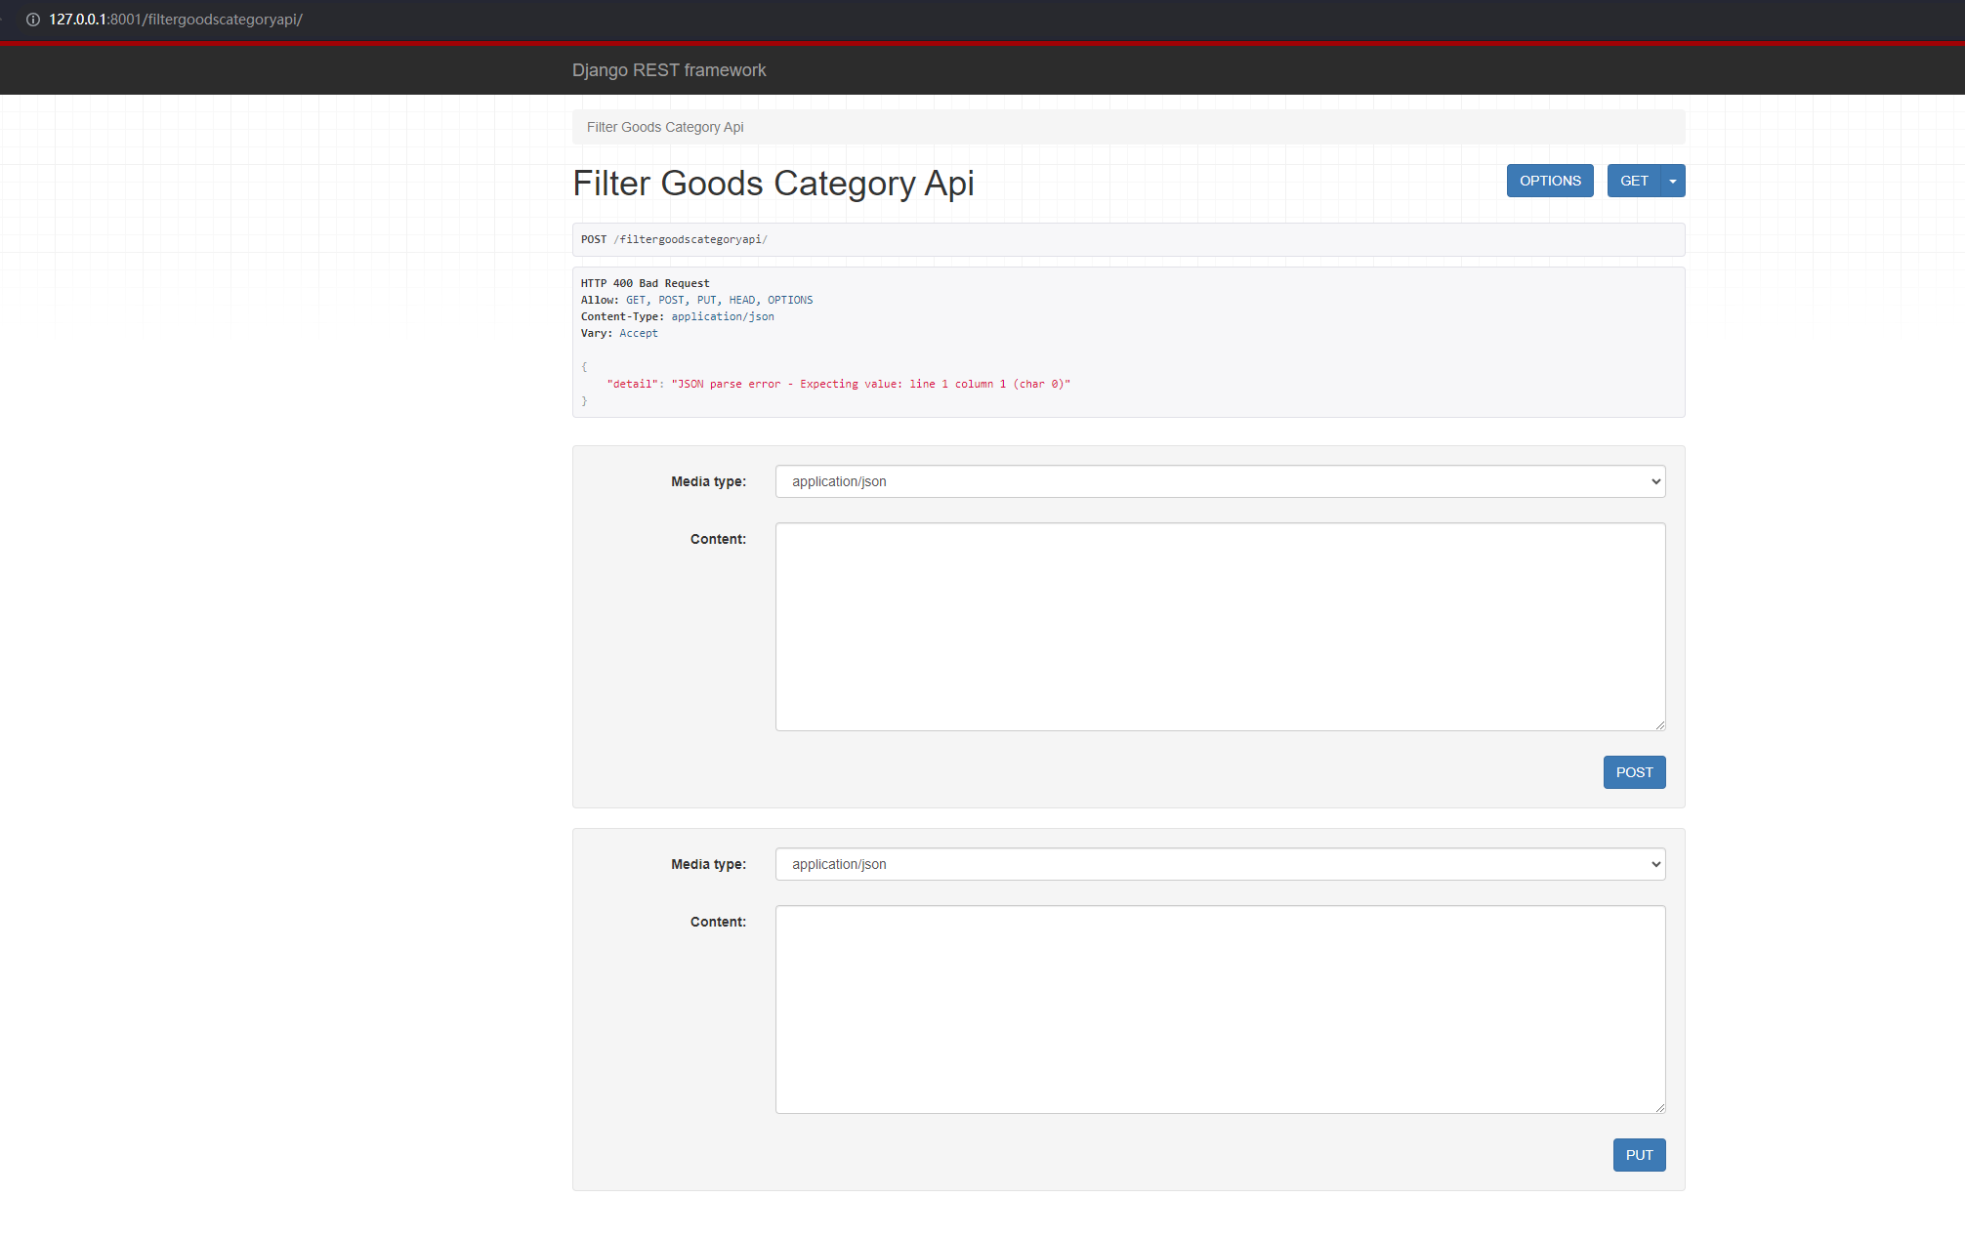Click the OPTIONS button
The width and height of the screenshot is (1965, 1238).
point(1550,181)
